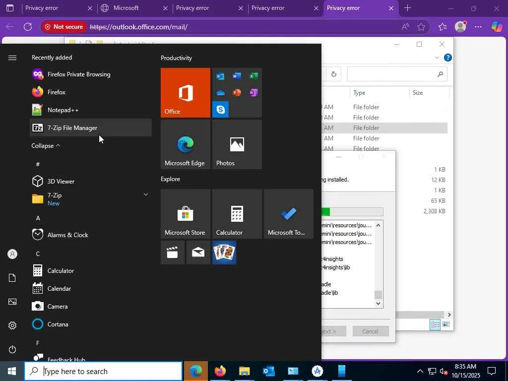Launch 7-Zip File Manager

(x=91, y=127)
